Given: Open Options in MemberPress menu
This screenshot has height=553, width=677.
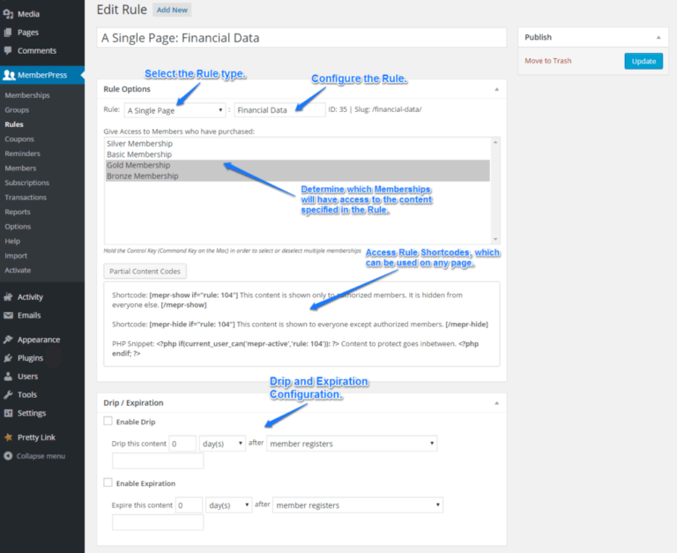Looking at the screenshot, I should (18, 227).
